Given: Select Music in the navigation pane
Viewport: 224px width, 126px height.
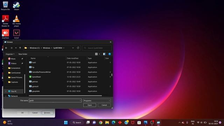Looking at the screenshot, I should tap(13, 59).
